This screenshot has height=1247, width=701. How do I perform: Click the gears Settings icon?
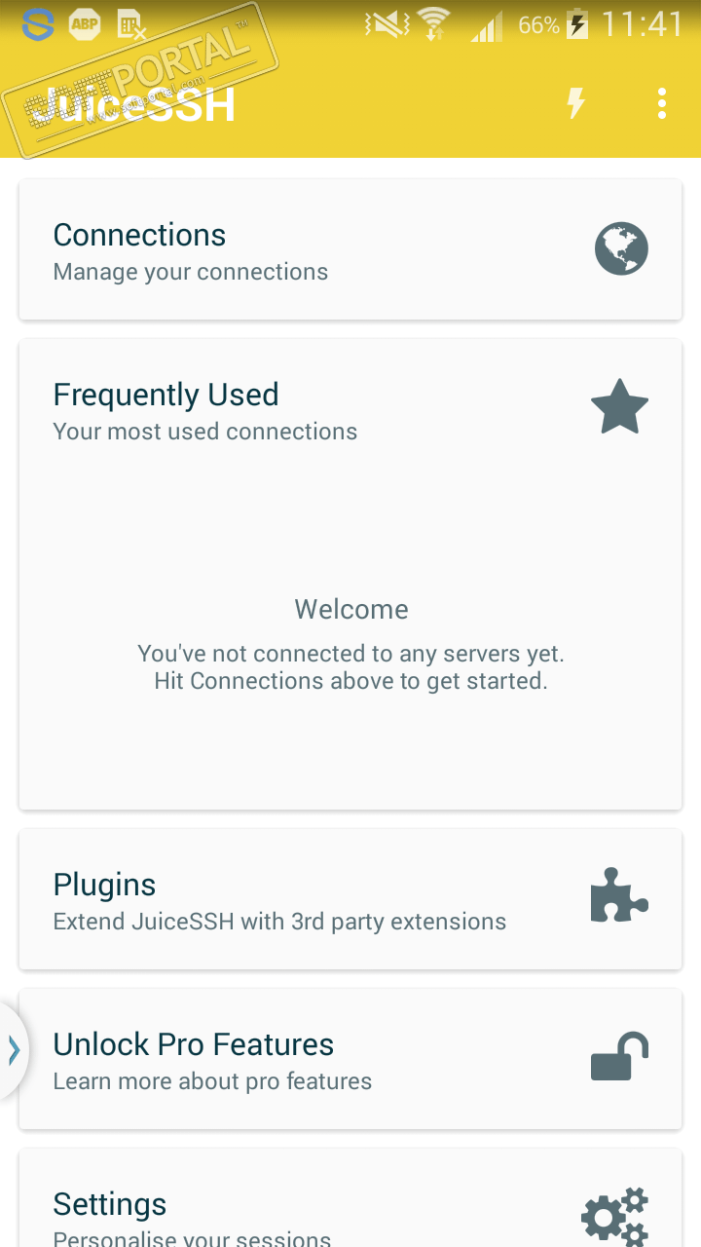point(614,1214)
